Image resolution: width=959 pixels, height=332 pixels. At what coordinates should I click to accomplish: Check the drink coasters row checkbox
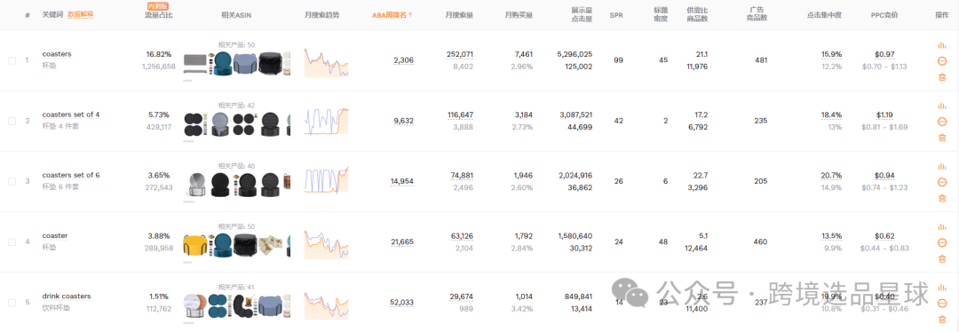[12, 303]
